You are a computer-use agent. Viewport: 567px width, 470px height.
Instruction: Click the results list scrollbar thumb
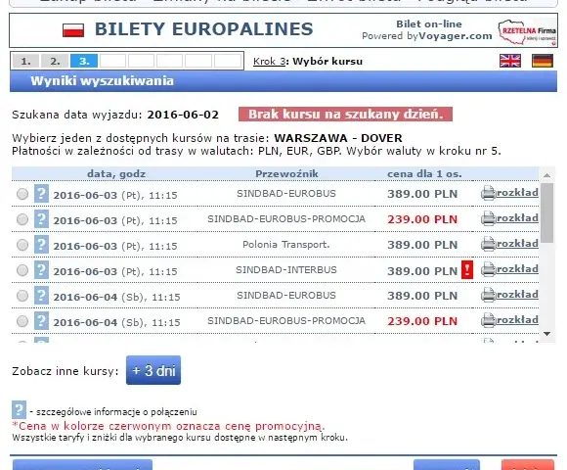(547, 212)
